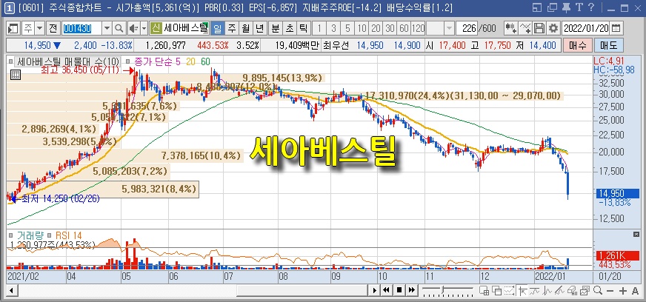646x302 pixels.
Task: Open the empty interval combo box dropdown
Action: click(x=449, y=28)
